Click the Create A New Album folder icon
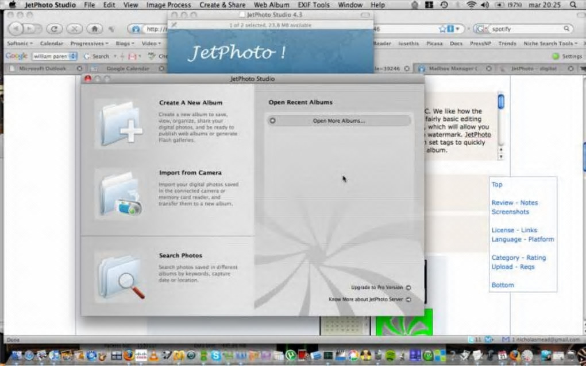The width and height of the screenshot is (586, 366). point(120,124)
